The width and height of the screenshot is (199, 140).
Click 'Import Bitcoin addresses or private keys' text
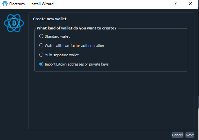(77, 64)
